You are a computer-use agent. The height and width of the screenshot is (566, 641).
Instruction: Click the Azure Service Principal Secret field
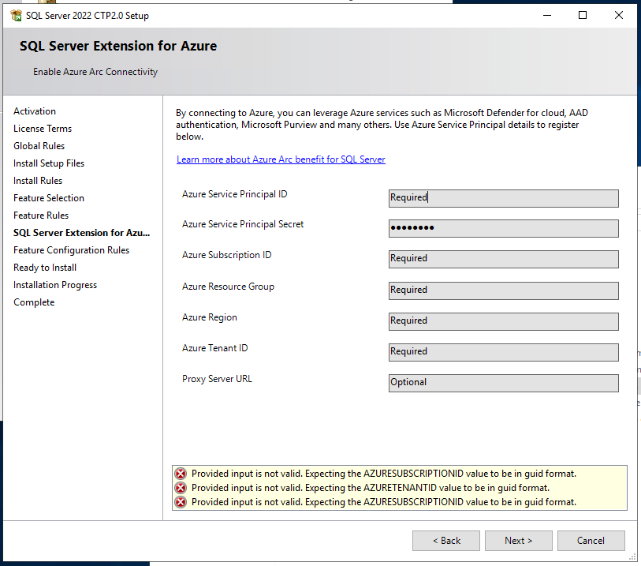point(503,228)
